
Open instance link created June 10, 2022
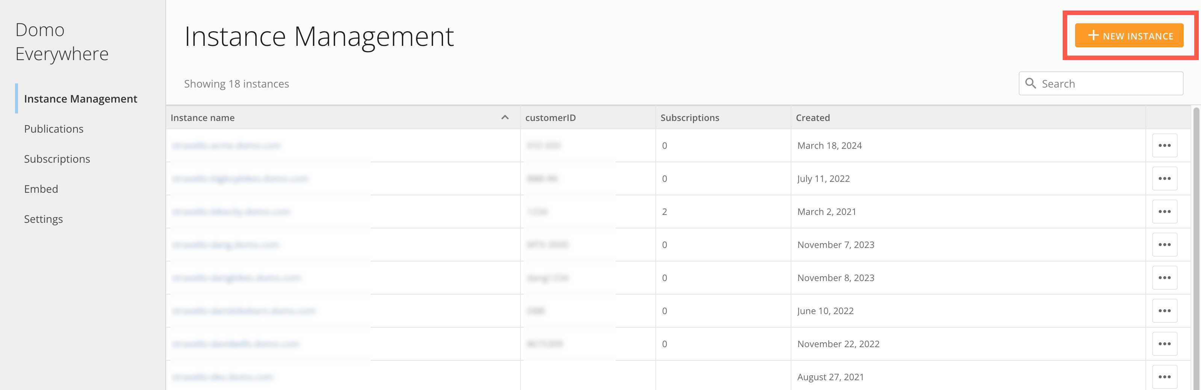[x=244, y=311]
